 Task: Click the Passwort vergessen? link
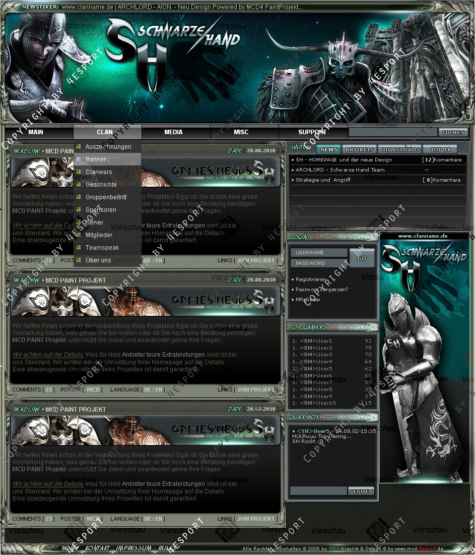pyautogui.click(x=322, y=290)
